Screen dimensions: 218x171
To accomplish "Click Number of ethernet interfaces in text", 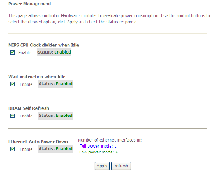I will coord(110,140).
